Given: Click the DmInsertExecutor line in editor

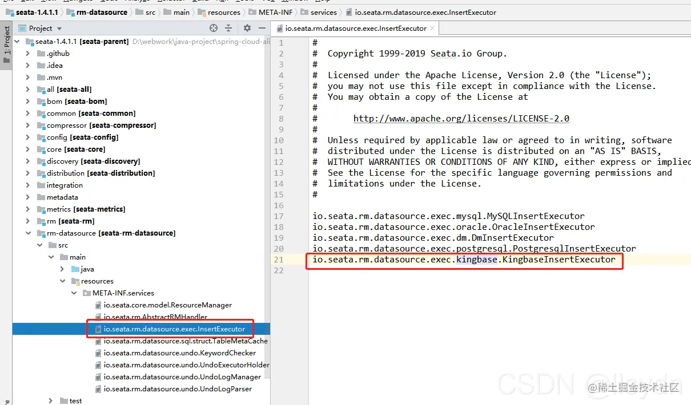Looking at the screenshot, I should (x=433, y=238).
